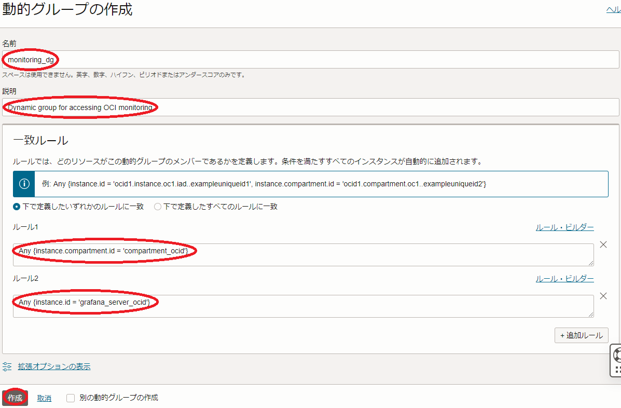Viewport: 621px width, 408px height.
Task: Click the sliders icon beside 拡張オプションの表示
Action: 7,366
